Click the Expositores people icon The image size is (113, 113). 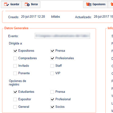pyautogui.click(x=89, y=4)
